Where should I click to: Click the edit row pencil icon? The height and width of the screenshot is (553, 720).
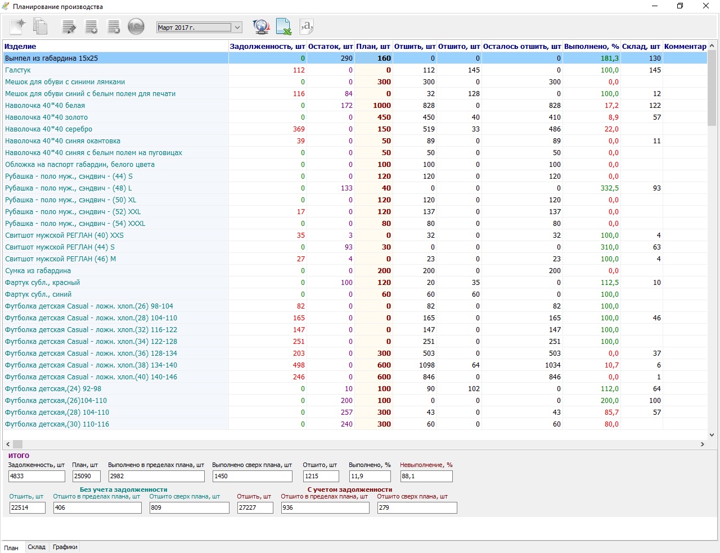click(x=69, y=26)
